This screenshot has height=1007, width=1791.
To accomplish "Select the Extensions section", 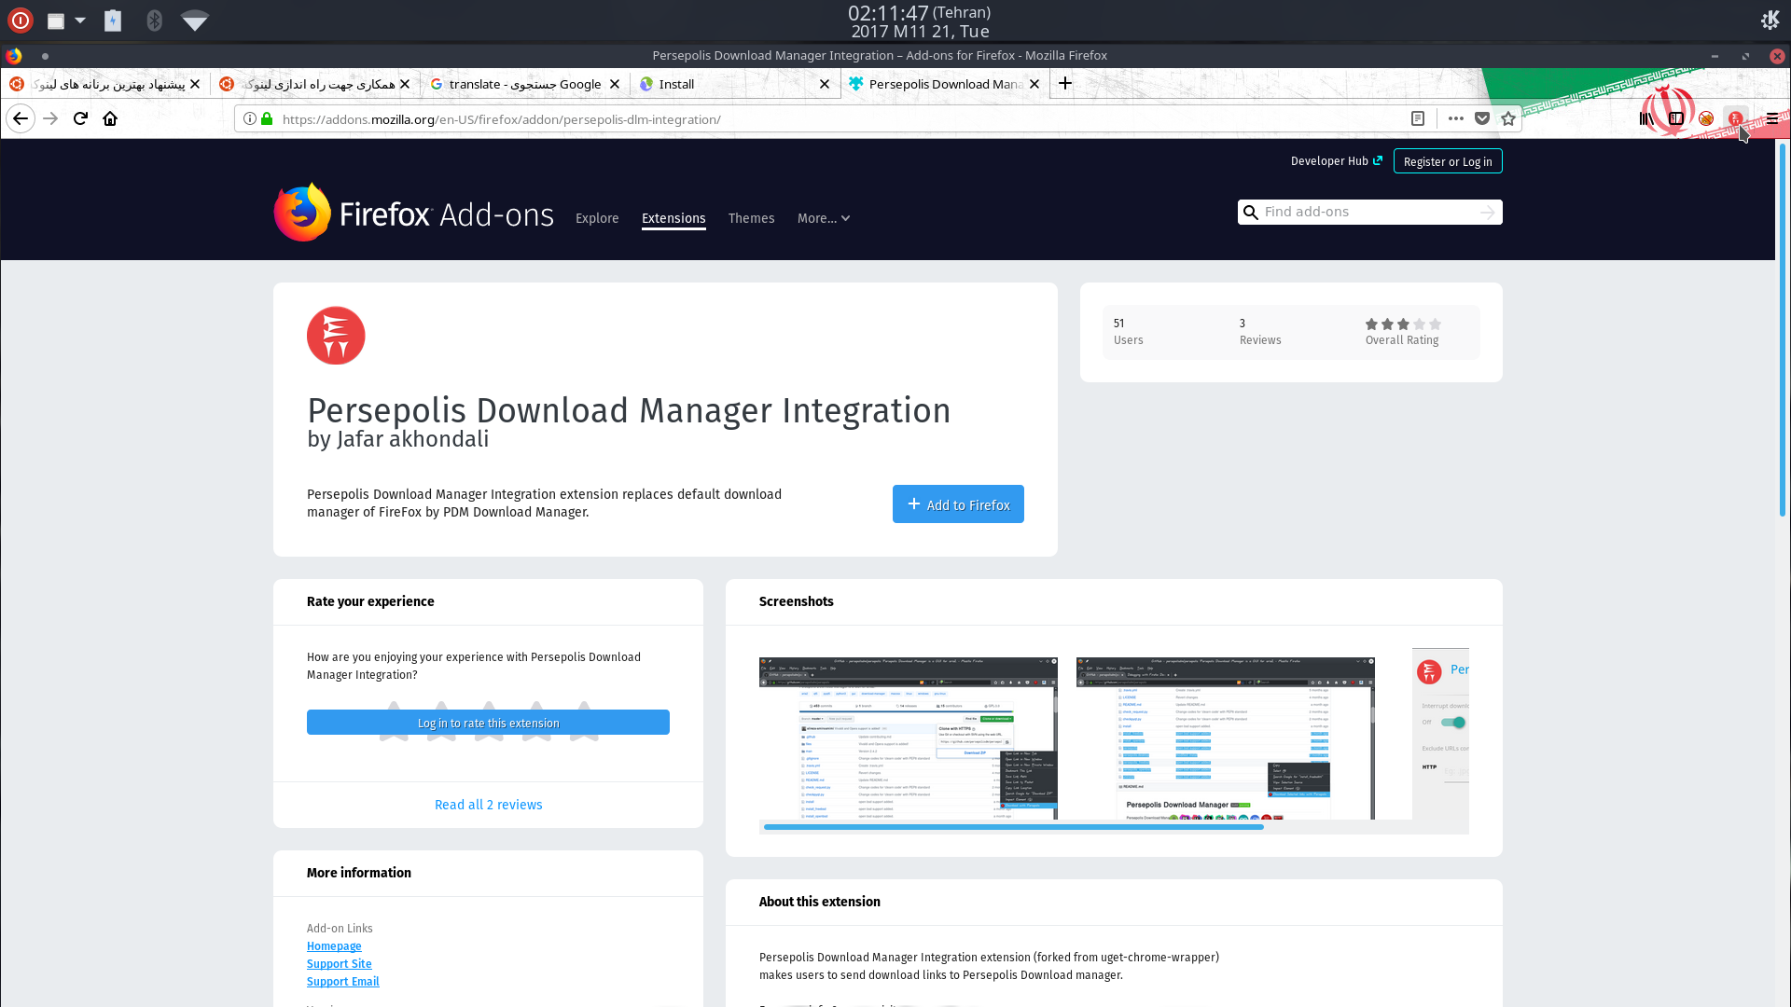I will click(673, 218).
